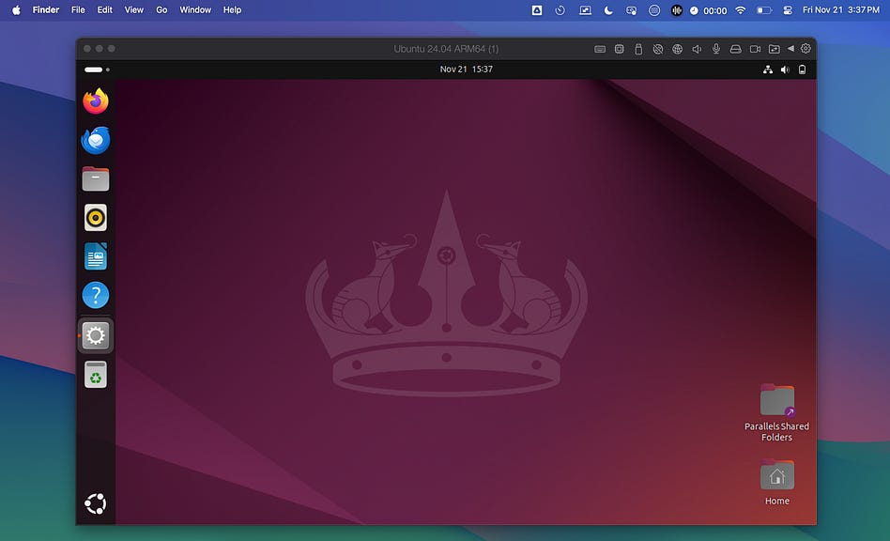Image resolution: width=890 pixels, height=541 pixels.
Task: Click the Activities workspace indicator pill
Action: pyautogui.click(x=94, y=70)
